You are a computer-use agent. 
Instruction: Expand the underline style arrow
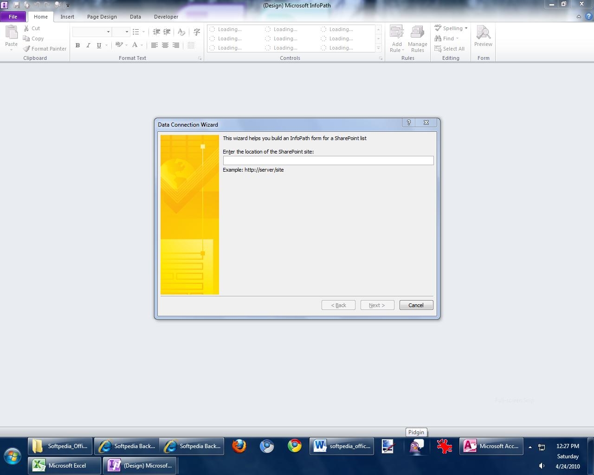[106, 45]
